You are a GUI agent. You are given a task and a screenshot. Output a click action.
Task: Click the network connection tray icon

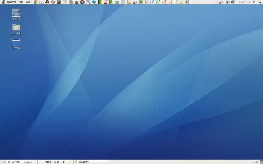click(x=233, y=2)
